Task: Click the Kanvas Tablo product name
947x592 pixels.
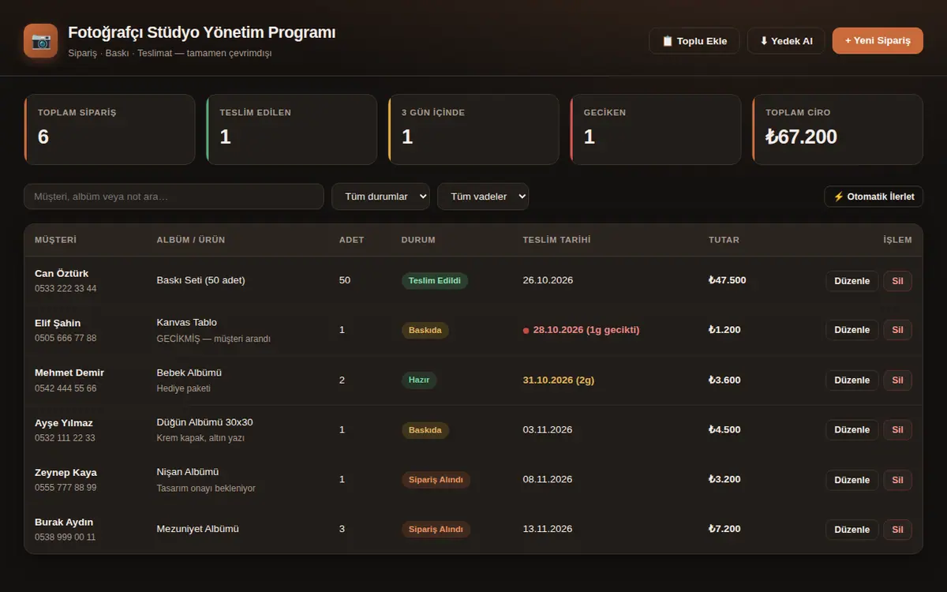Action: 187,322
